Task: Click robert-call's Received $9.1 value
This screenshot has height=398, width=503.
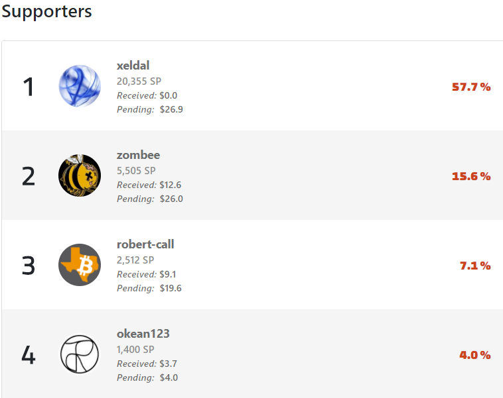Action: pos(168,274)
